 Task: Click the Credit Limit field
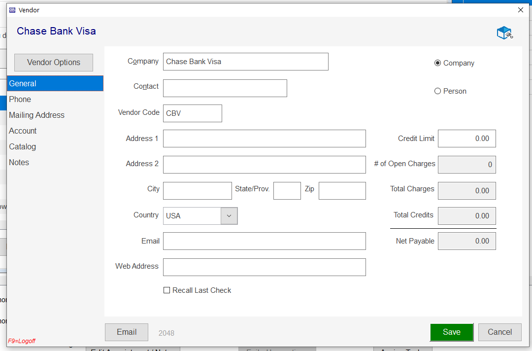[x=467, y=139]
